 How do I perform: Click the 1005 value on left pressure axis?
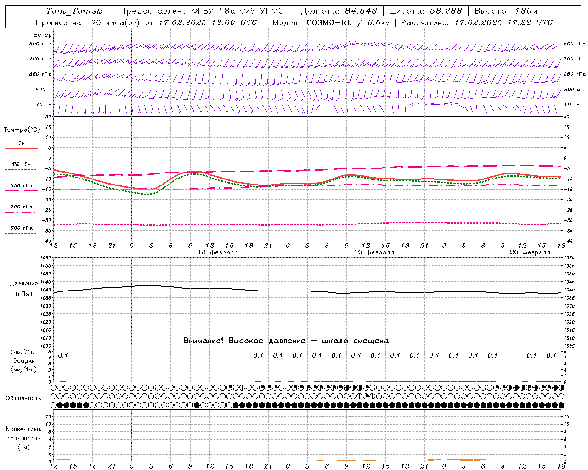46,346
